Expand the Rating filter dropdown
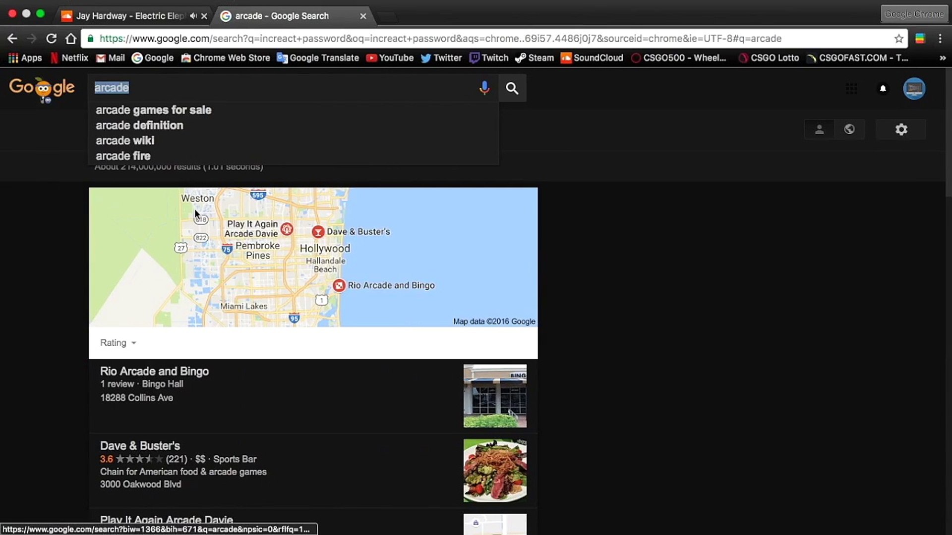952x535 pixels. 118,343
